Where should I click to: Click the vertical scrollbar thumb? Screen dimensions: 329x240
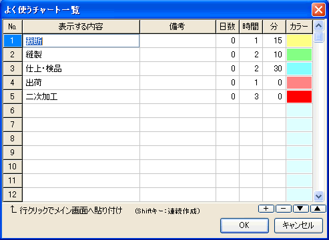(318, 37)
